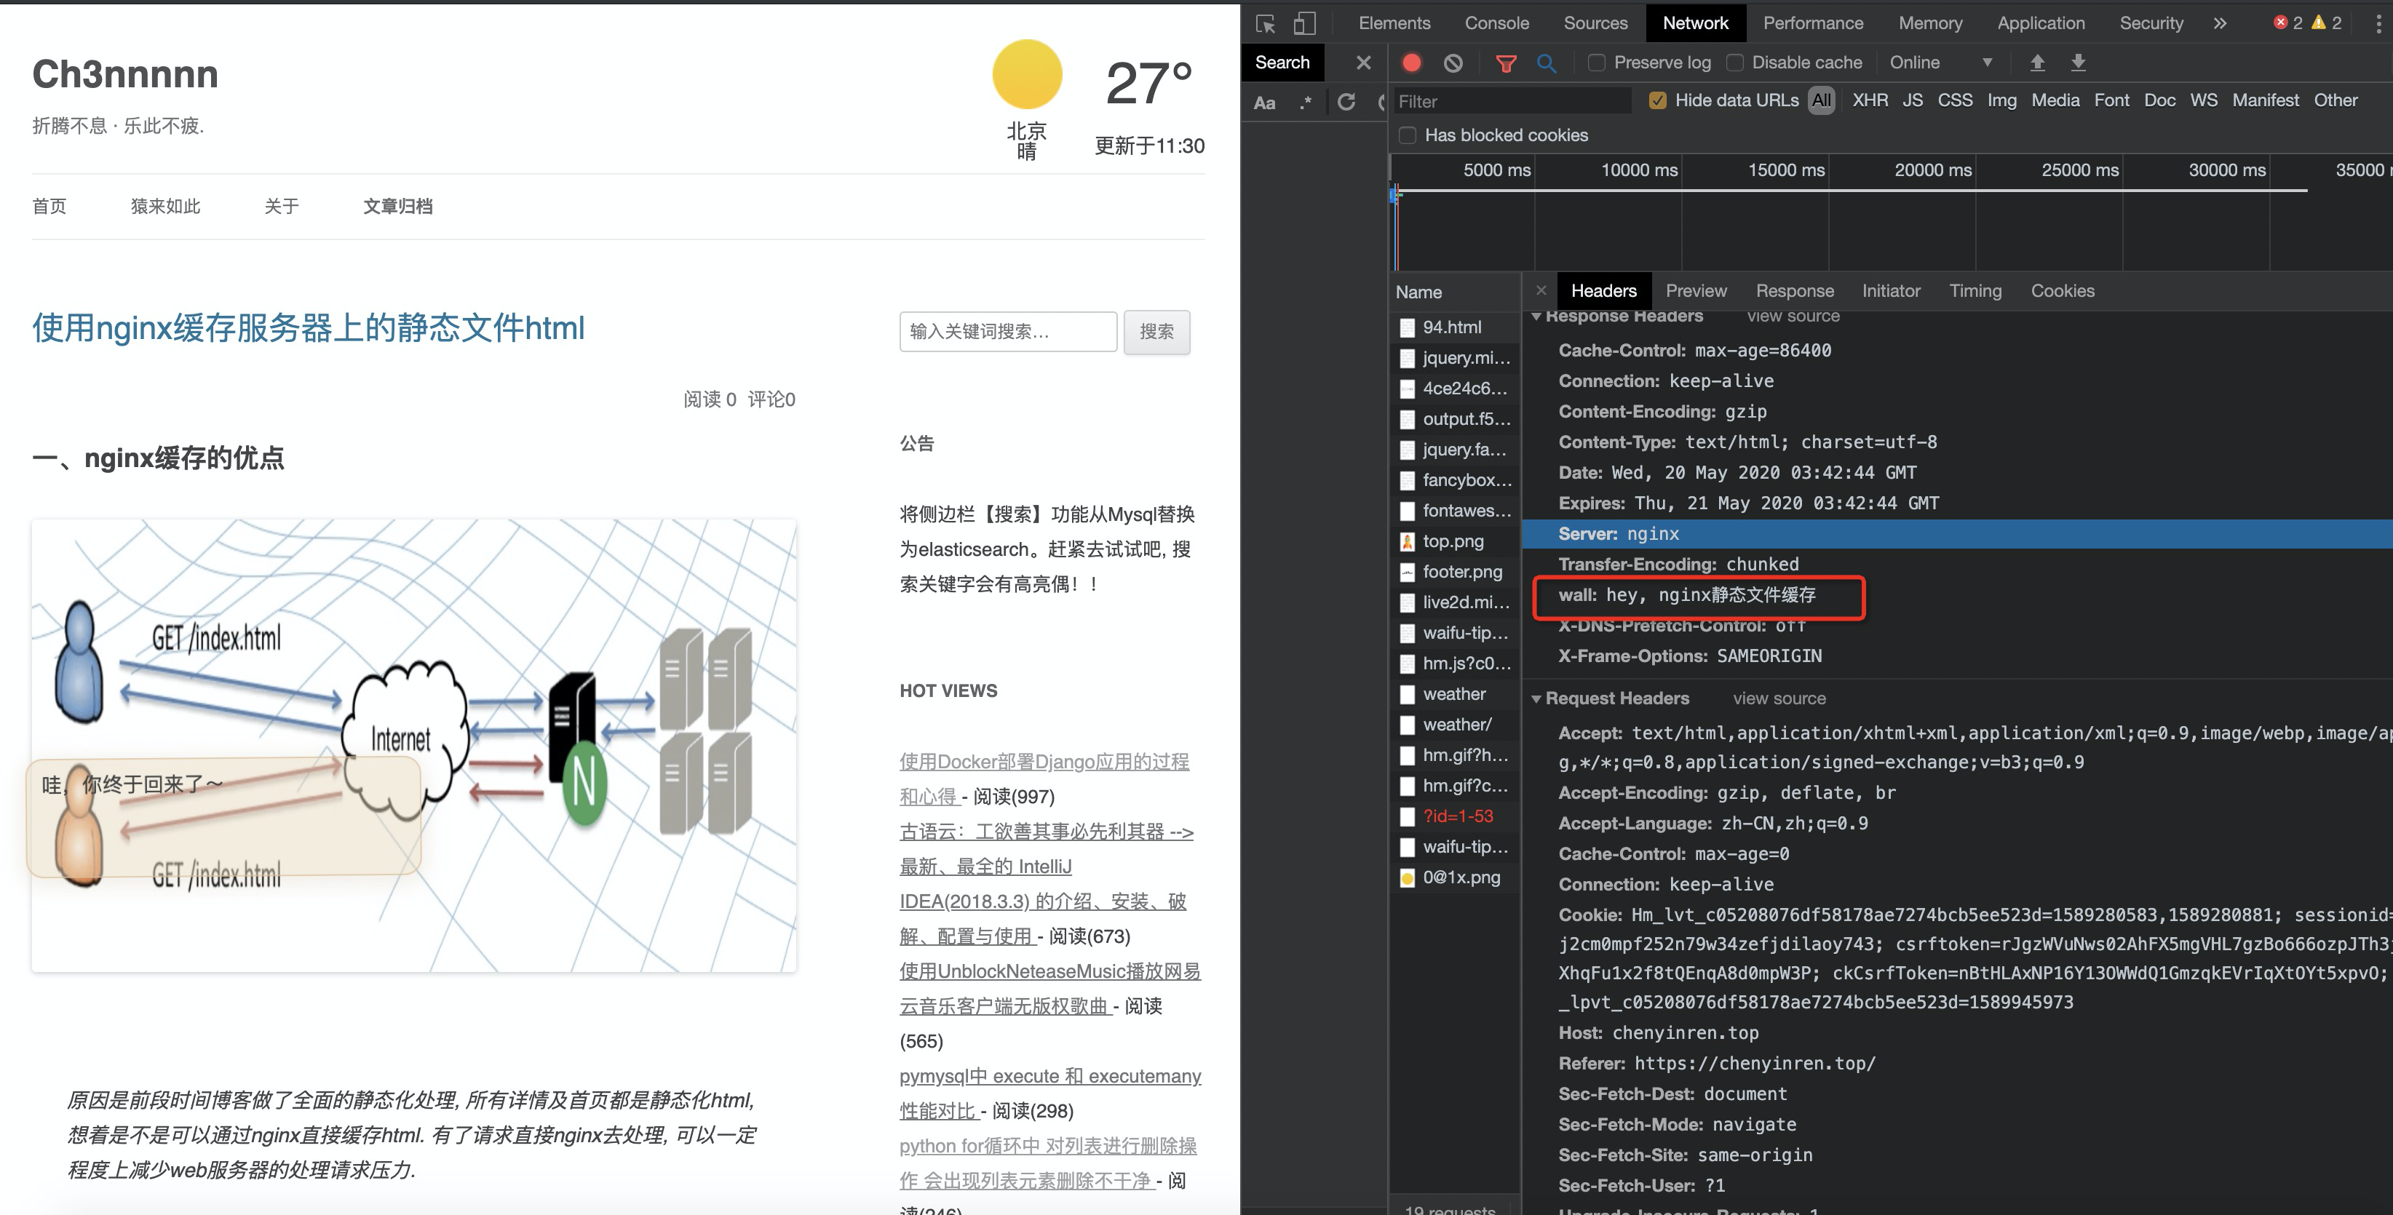Check Has blocked cookies
Image resolution: width=2393 pixels, height=1215 pixels.
click(x=1408, y=135)
